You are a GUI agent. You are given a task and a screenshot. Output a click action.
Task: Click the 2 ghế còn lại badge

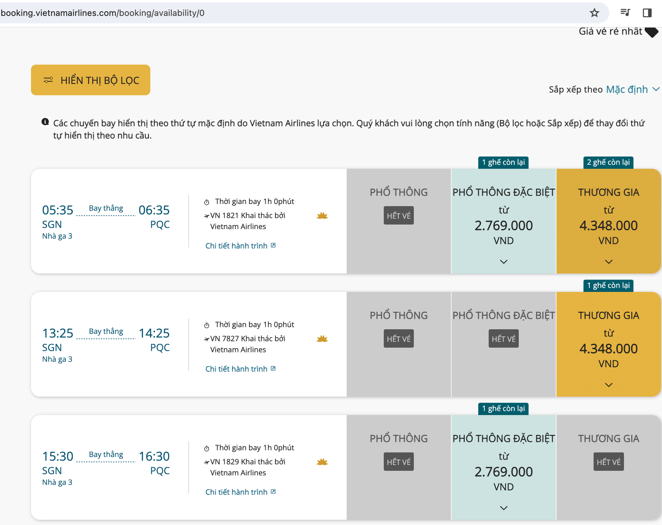(608, 162)
